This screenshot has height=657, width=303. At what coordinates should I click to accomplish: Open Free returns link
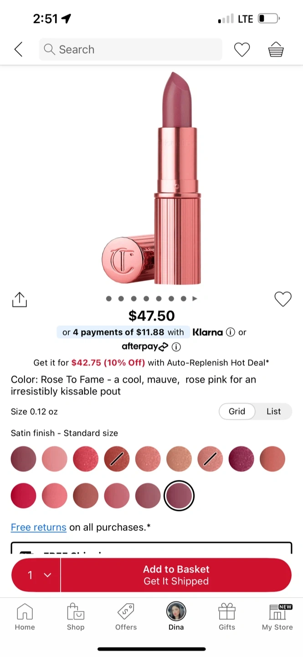click(39, 527)
